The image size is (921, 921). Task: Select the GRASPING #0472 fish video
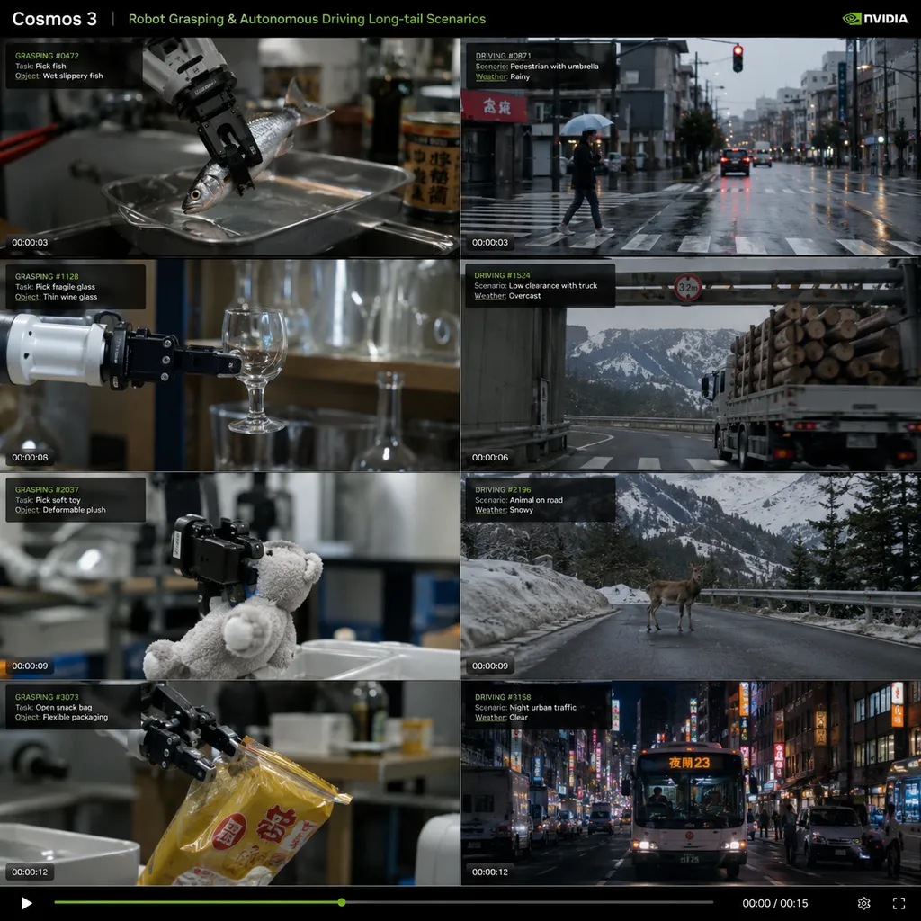pyautogui.click(x=229, y=148)
